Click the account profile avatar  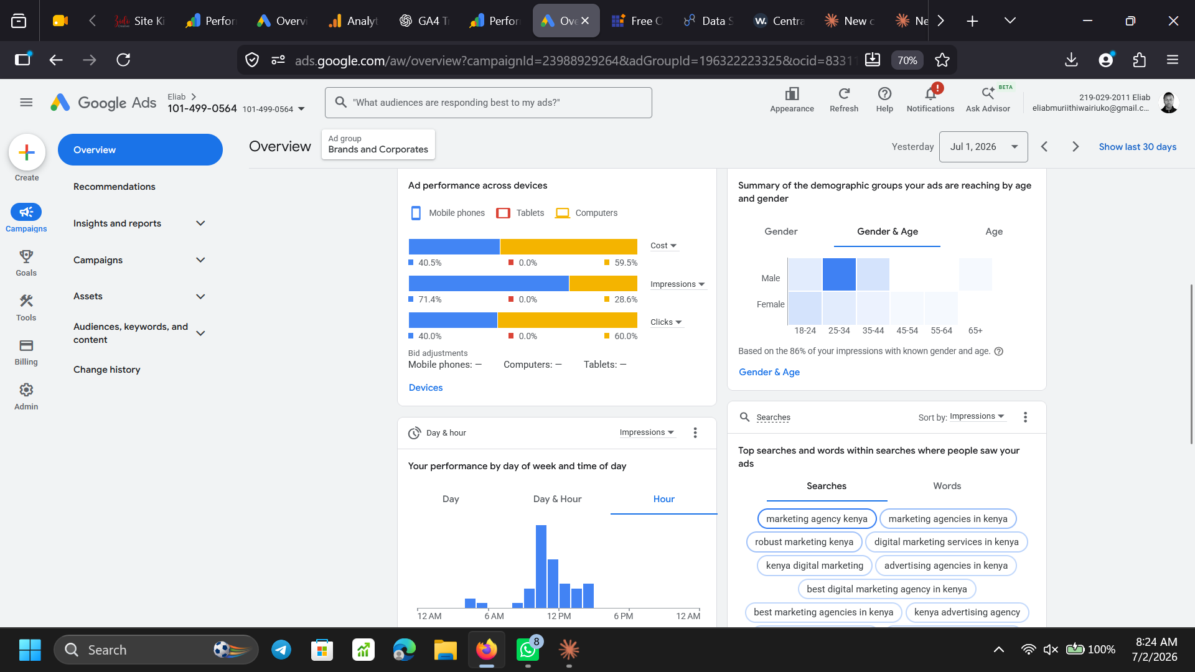(1168, 102)
